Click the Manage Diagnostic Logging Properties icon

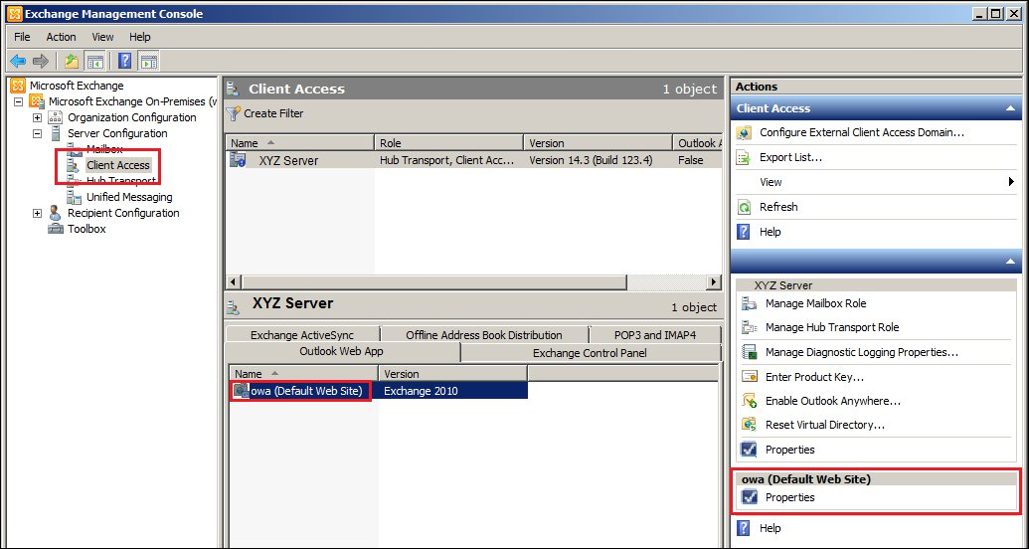tap(749, 352)
